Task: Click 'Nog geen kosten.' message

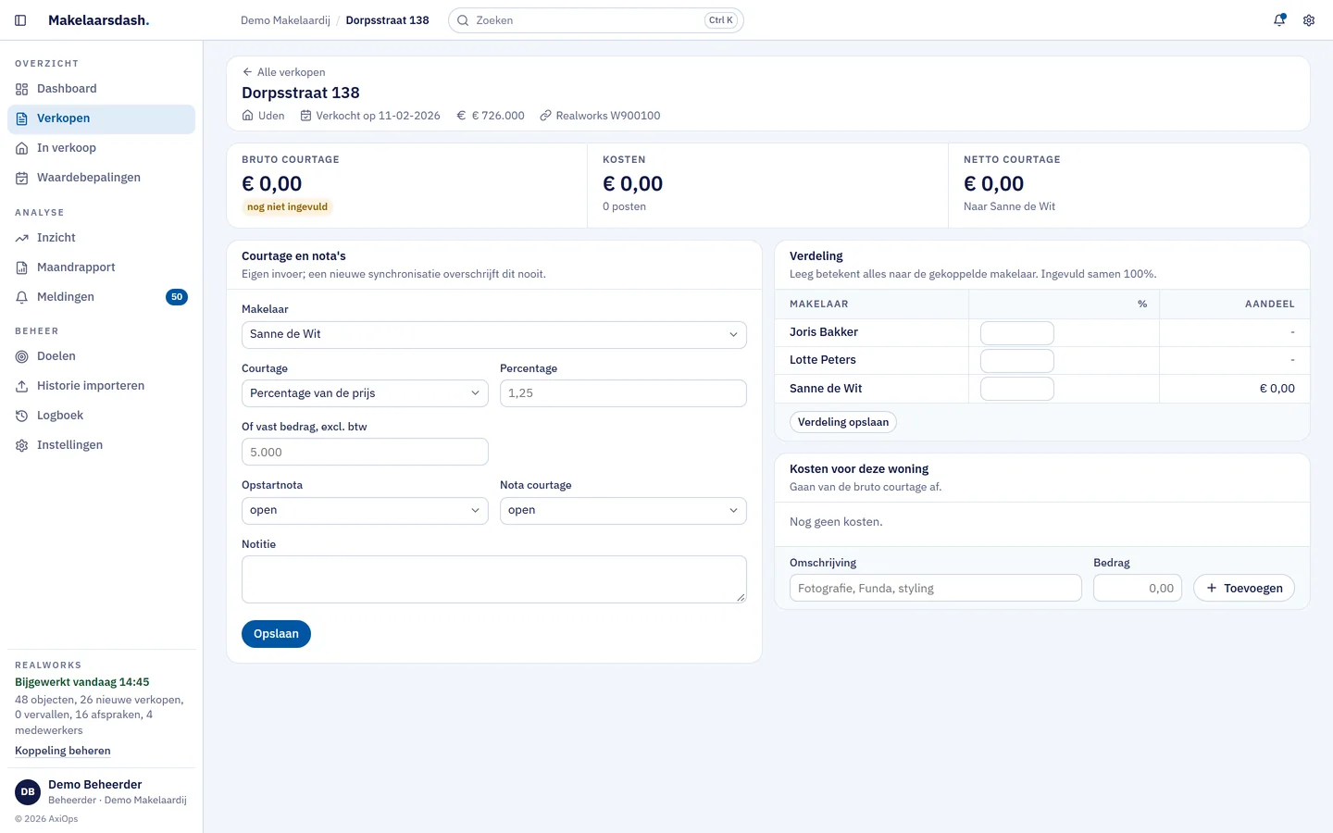Action: click(x=836, y=522)
